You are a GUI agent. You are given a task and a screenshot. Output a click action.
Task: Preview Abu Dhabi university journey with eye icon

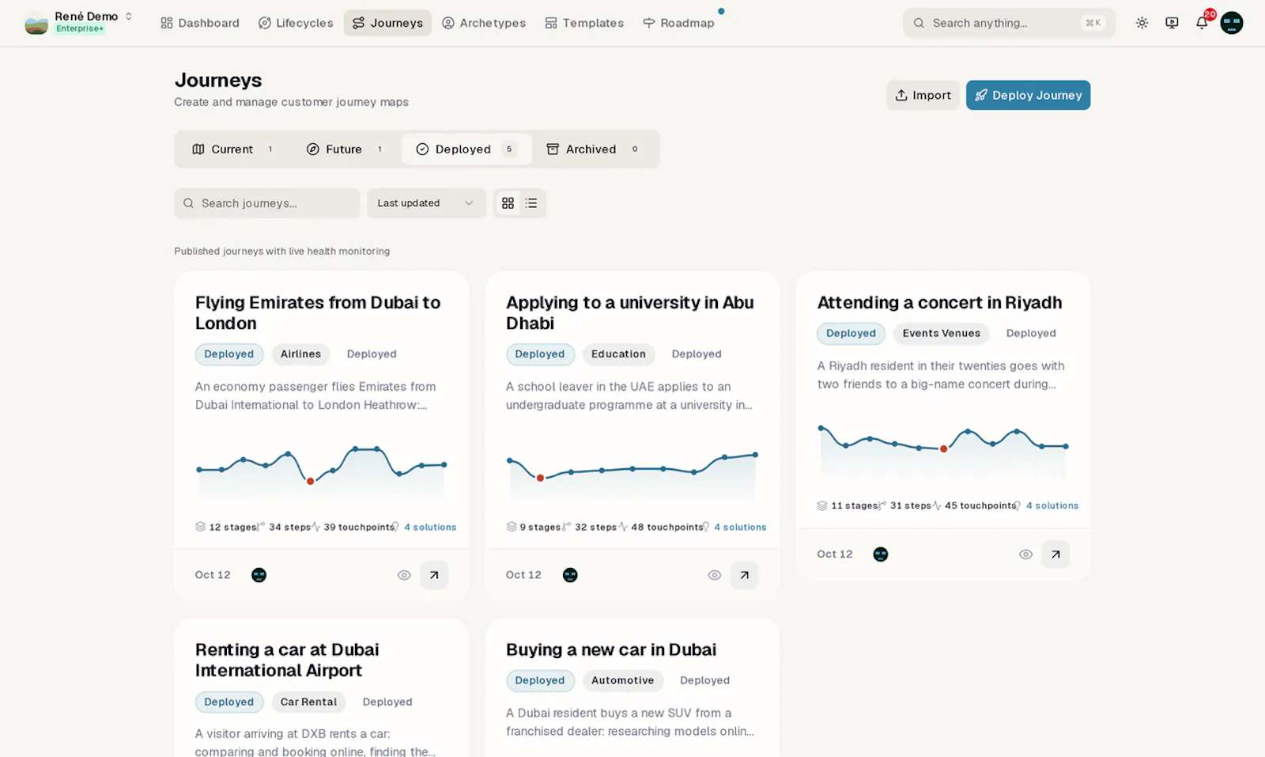(715, 575)
